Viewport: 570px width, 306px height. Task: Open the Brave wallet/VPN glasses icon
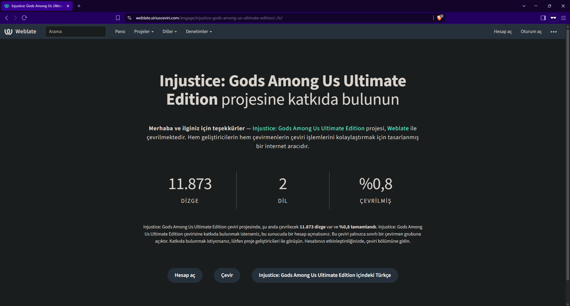pyautogui.click(x=553, y=18)
